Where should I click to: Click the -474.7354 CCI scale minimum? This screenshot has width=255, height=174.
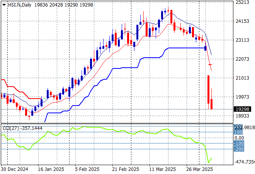[245, 162]
